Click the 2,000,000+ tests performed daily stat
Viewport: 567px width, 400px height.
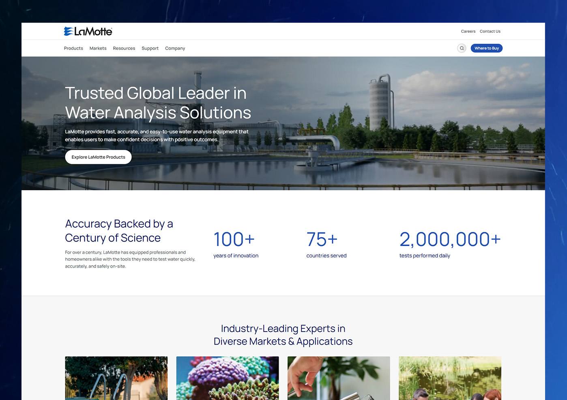point(450,244)
